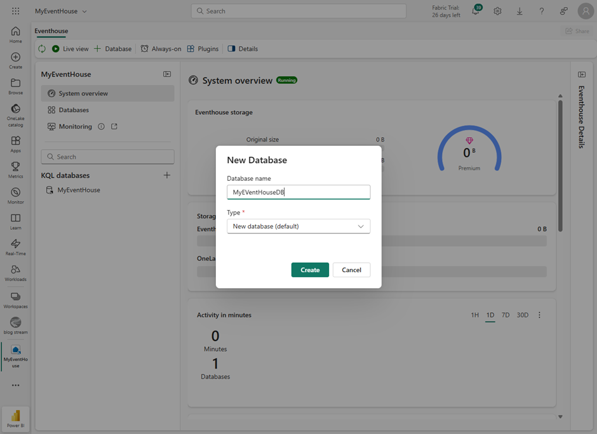Open activity chart more options menu
This screenshot has width=597, height=434.
[539, 315]
